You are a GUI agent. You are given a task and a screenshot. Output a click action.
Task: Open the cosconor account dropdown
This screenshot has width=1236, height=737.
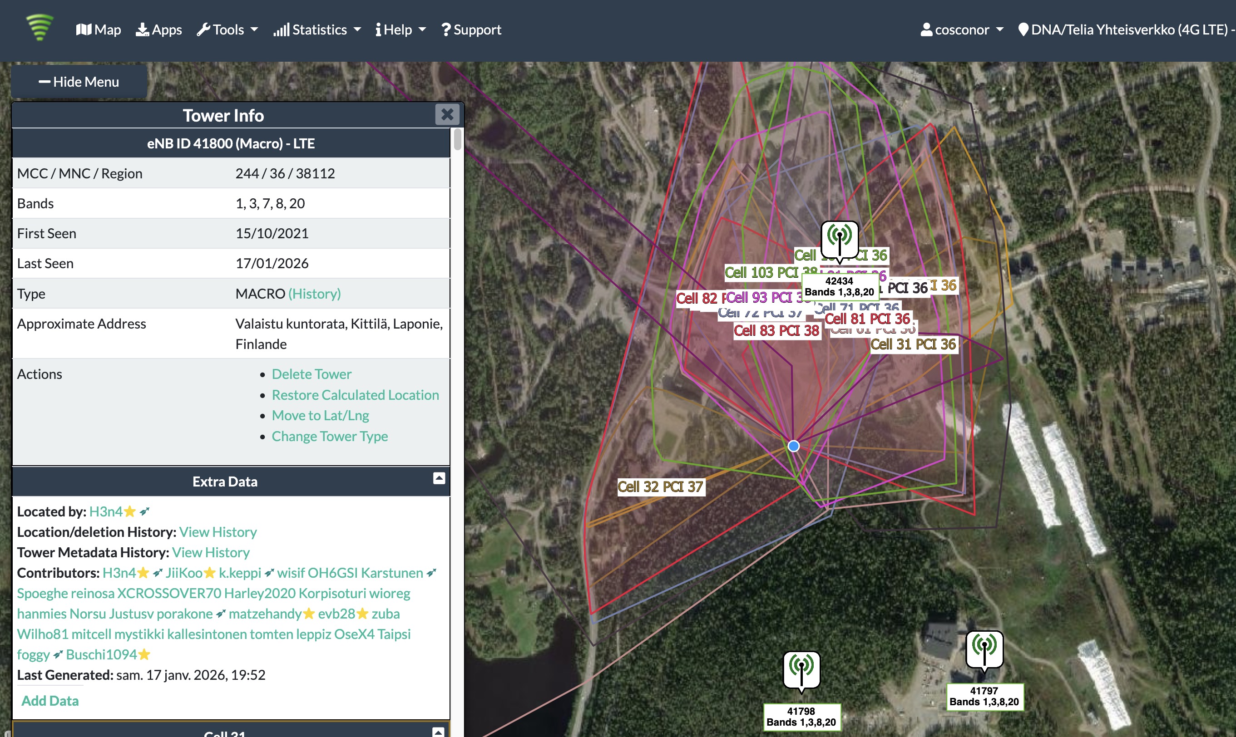click(962, 30)
